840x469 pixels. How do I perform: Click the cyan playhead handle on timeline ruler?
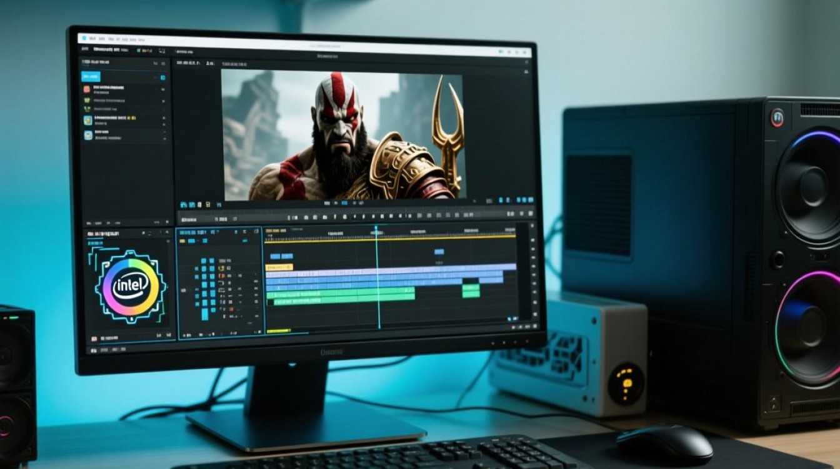point(376,228)
